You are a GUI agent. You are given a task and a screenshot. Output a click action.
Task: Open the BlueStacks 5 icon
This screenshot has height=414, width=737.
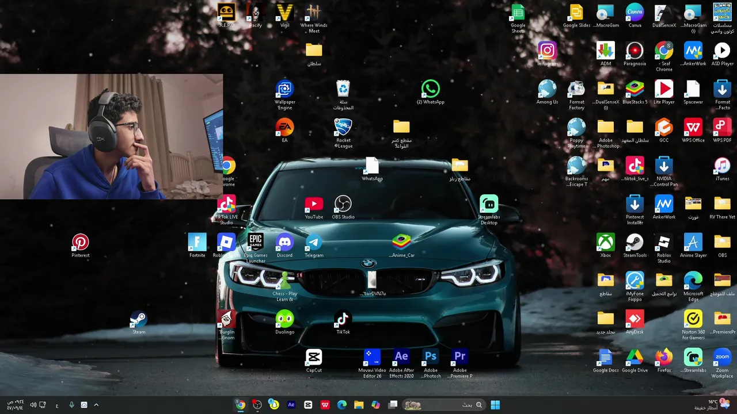[x=635, y=92]
